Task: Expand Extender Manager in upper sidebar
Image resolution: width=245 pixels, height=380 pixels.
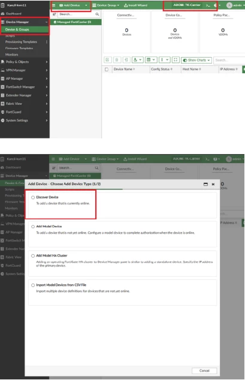Action: click(47, 95)
